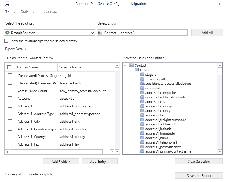Click the green Default Solution checkmark icon
This screenshot has height=182, width=227.
(8, 33)
